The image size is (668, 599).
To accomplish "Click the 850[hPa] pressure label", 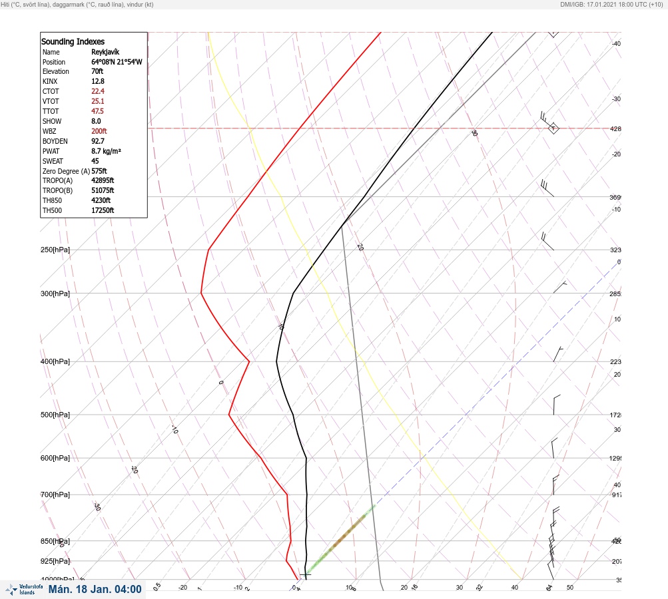I will click(x=55, y=541).
